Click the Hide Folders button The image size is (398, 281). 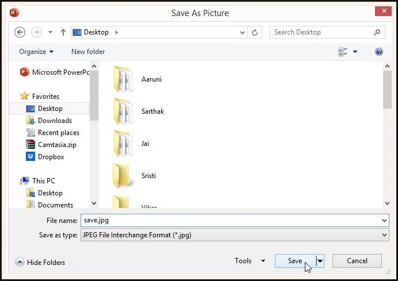(40, 262)
